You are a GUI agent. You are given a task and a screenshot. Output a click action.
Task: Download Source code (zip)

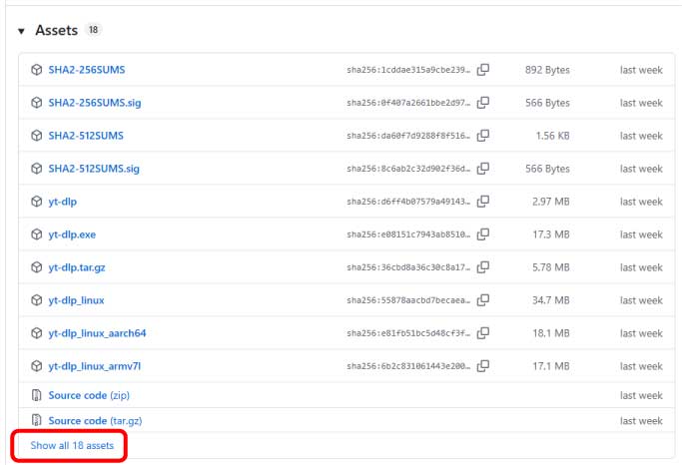click(x=89, y=395)
